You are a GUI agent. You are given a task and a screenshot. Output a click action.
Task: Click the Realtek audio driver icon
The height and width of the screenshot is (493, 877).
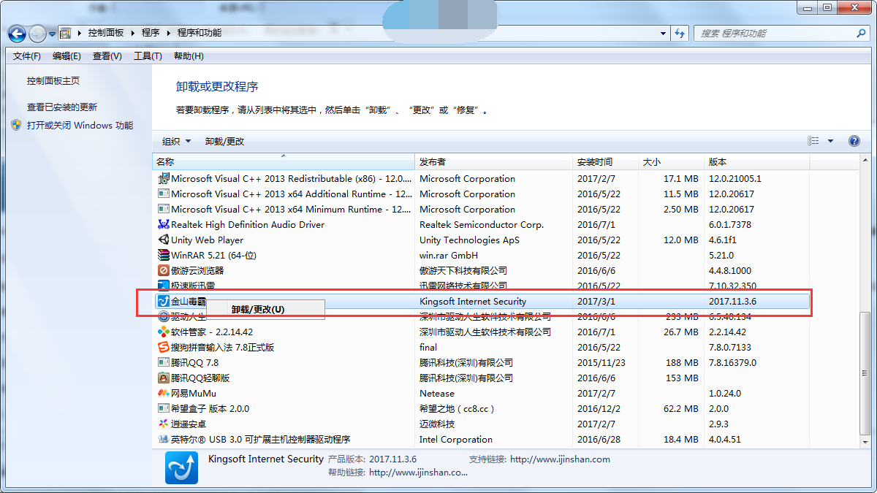164,225
